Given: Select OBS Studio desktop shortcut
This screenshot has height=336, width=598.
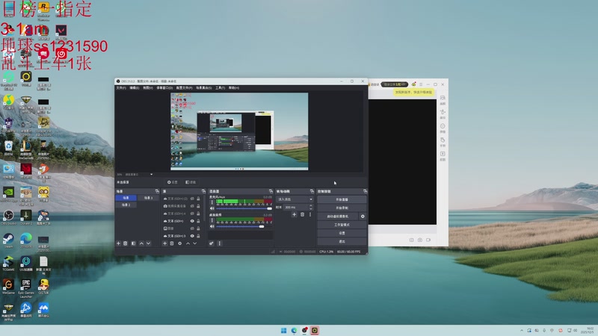Looking at the screenshot, I should (8, 217).
